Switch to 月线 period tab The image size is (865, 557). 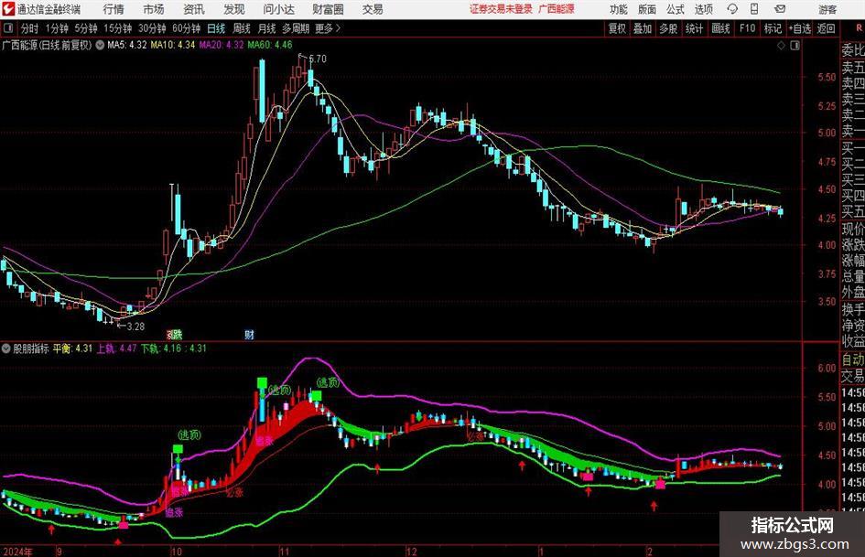click(x=266, y=28)
